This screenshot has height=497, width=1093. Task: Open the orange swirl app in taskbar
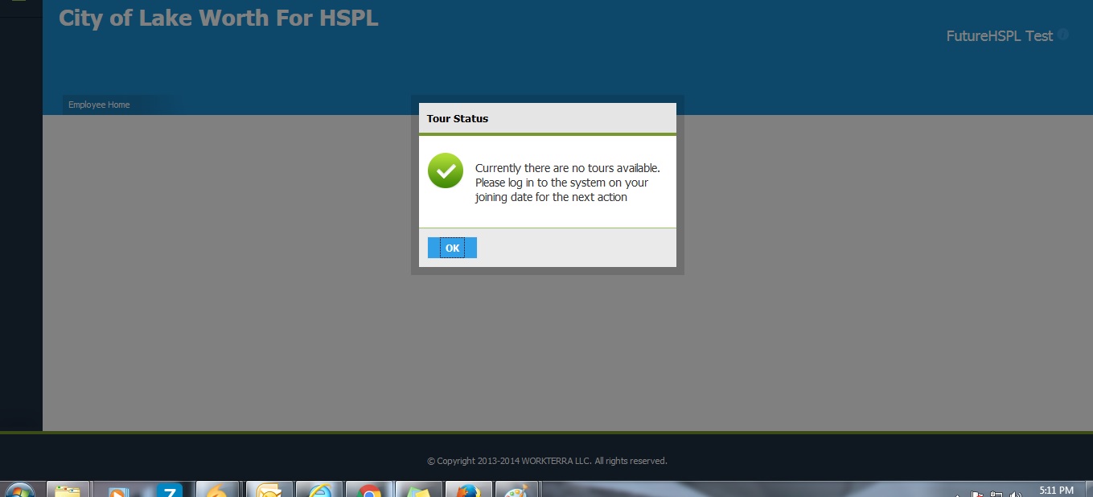(x=217, y=490)
